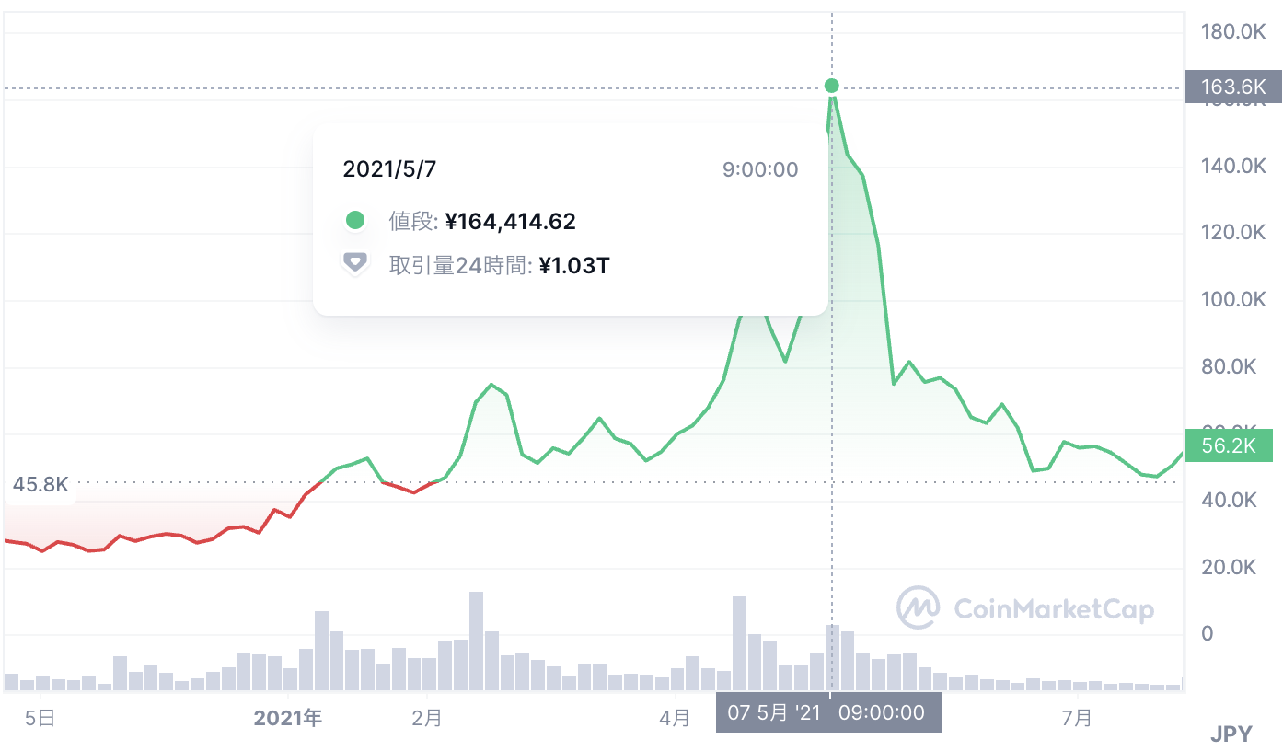
Task: Click the 45.8K starting price label
Action: click(x=40, y=484)
